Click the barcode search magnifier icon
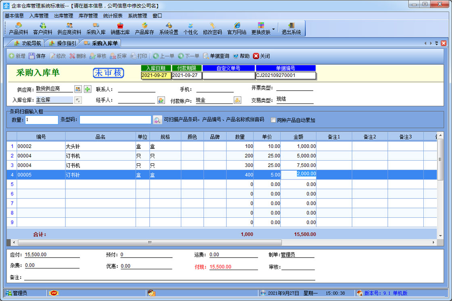The height and width of the screenshot is (301, 452). 157,120
